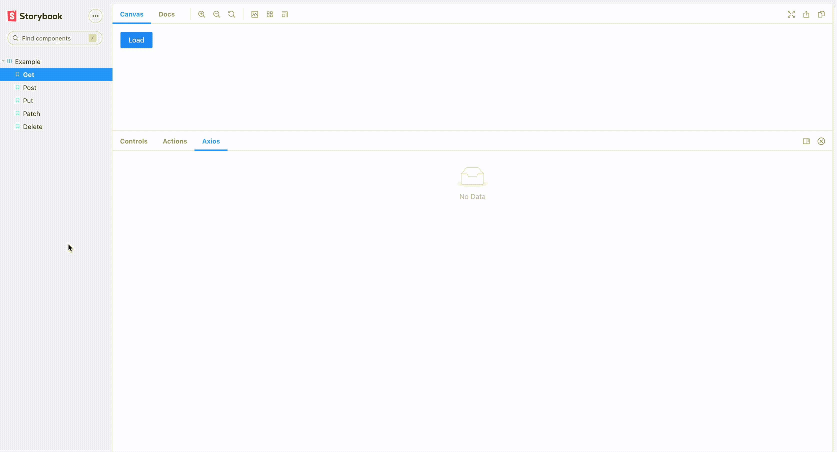Viewport: 837px width, 452px height.
Task: Hide addons panel with X icon
Action: (821, 141)
